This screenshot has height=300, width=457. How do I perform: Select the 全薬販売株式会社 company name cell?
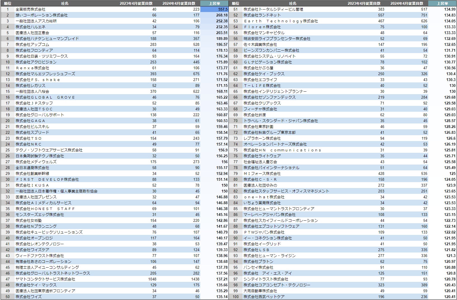[30, 9]
